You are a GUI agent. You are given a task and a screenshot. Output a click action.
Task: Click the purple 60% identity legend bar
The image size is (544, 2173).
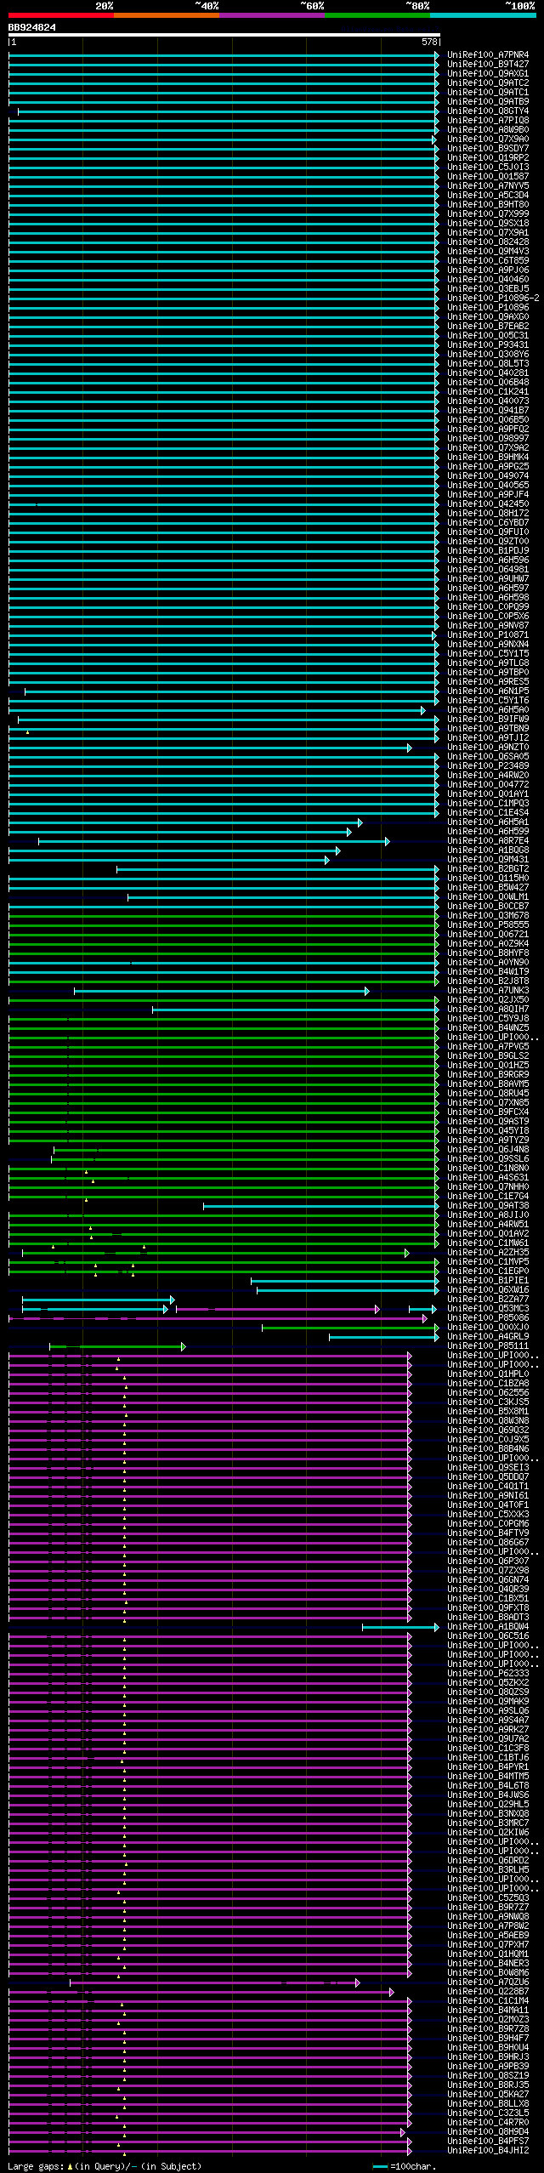click(272, 15)
